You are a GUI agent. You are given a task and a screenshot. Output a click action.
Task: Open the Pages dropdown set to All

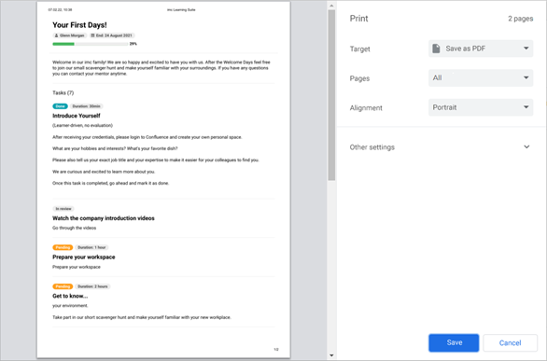(x=481, y=78)
